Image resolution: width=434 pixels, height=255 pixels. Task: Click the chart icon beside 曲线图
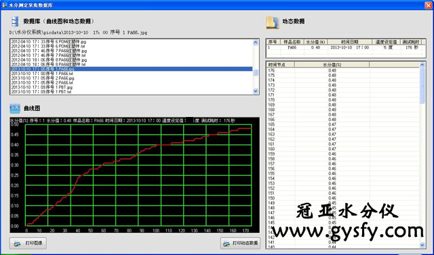tap(15, 108)
